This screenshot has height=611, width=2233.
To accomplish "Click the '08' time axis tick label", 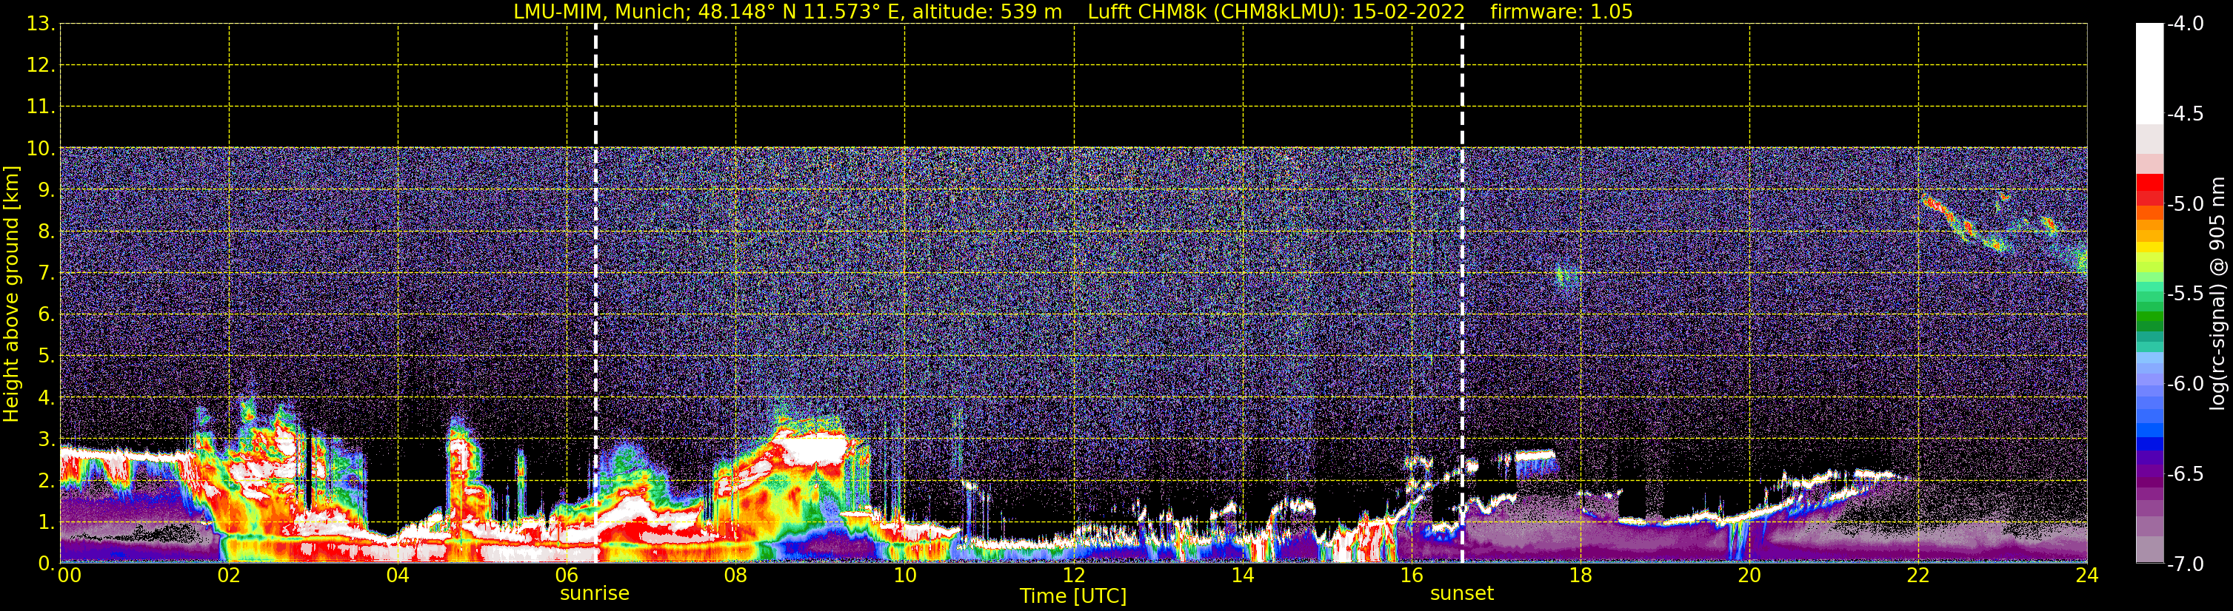I will pos(736,575).
